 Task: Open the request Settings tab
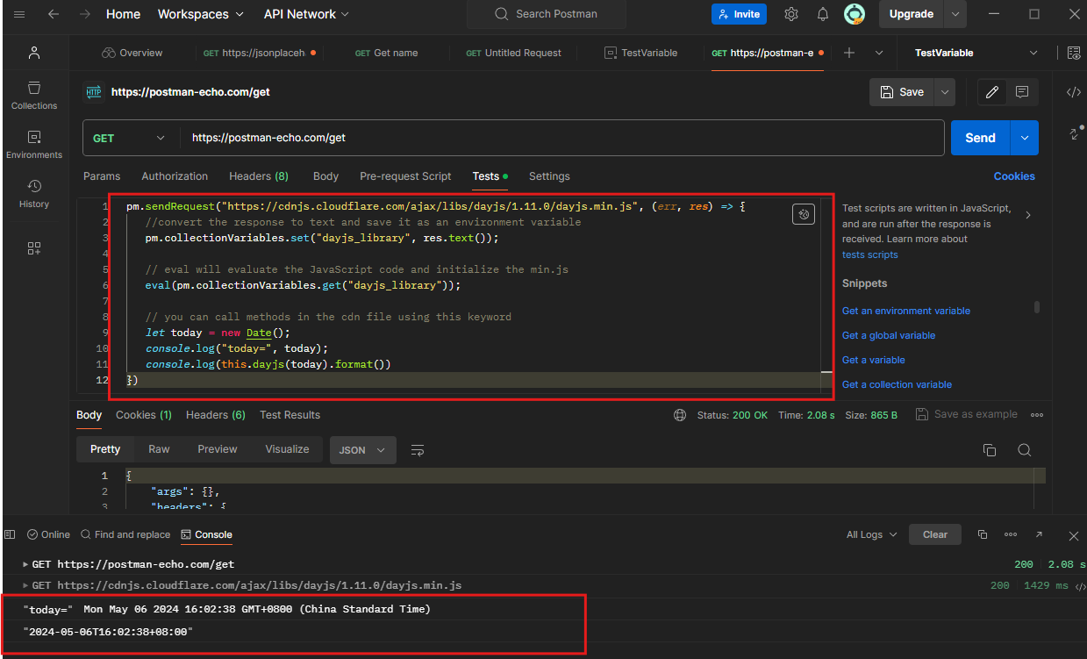pos(549,176)
